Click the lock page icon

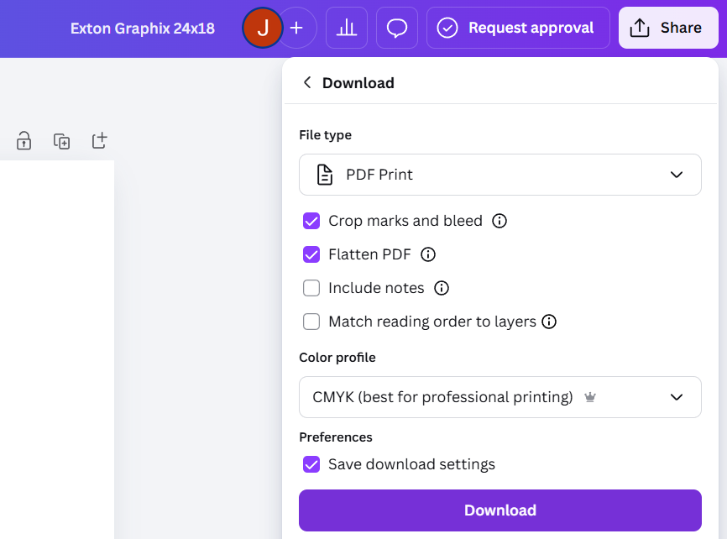[x=24, y=141]
